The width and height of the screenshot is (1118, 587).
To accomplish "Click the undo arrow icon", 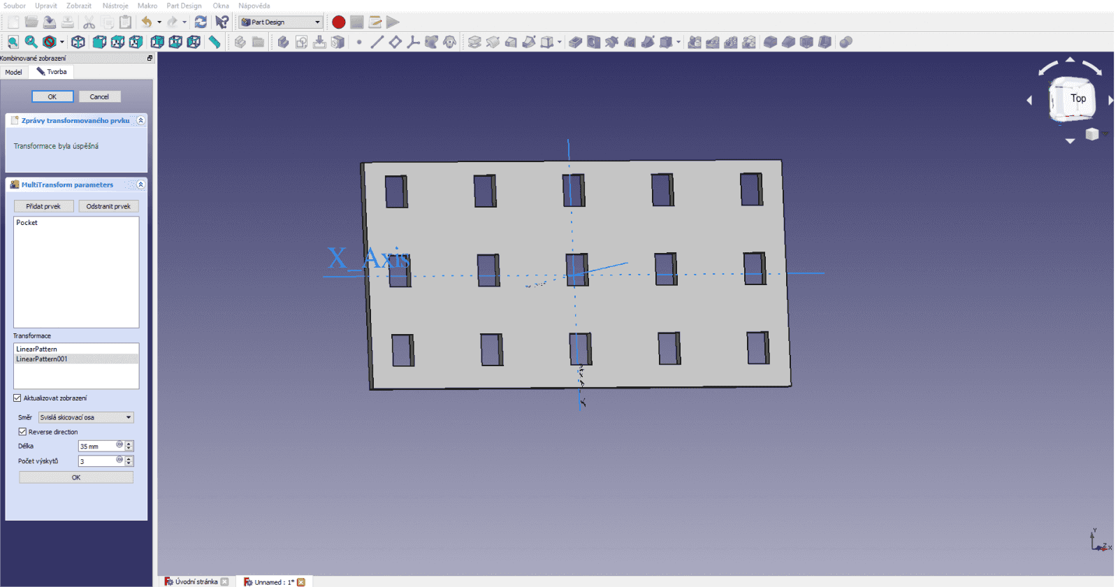I will coord(146,22).
